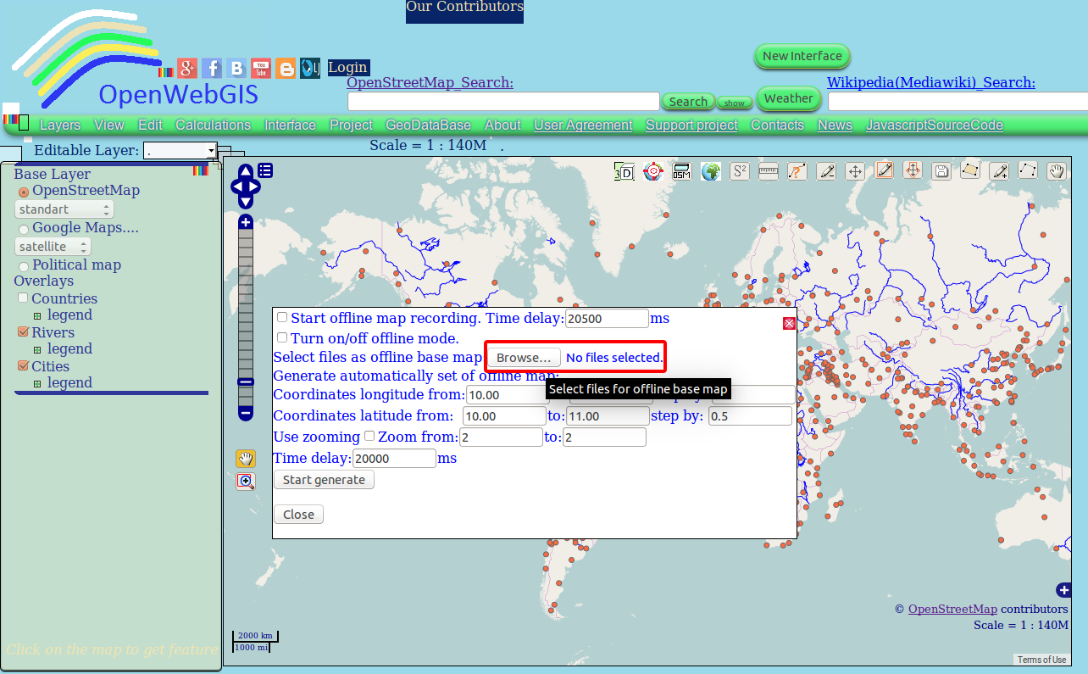This screenshot has width=1088, height=674.
Task: Uncheck the Cities overlay checkbox
Action: [23, 366]
